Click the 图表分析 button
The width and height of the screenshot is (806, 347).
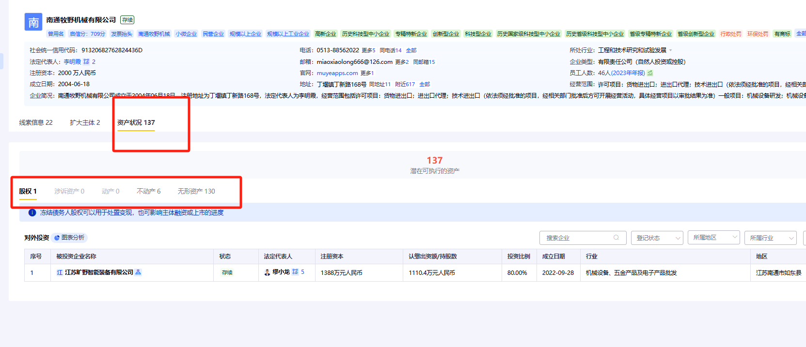click(x=70, y=238)
